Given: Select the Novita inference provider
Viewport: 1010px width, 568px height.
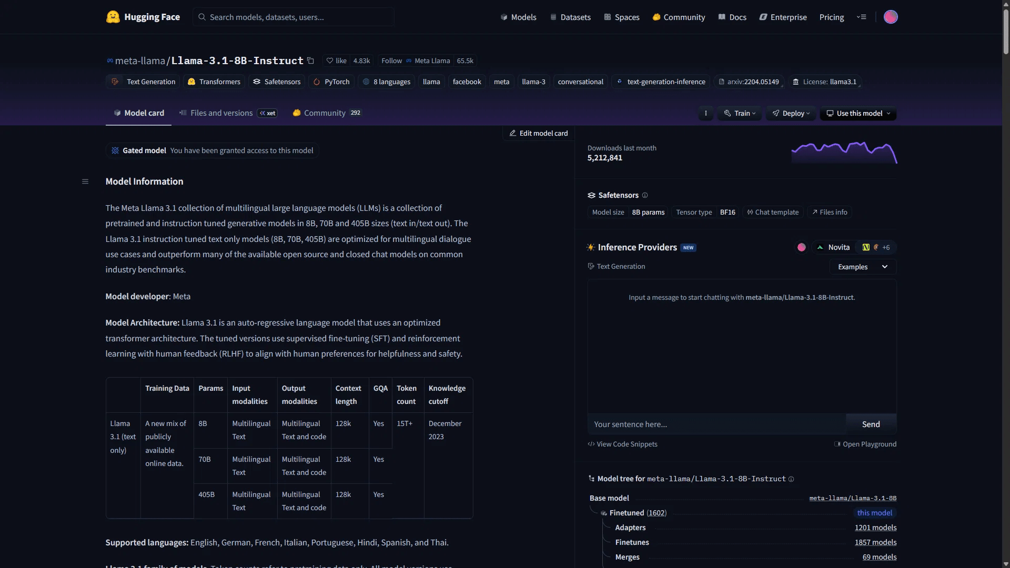Looking at the screenshot, I should coord(833,247).
